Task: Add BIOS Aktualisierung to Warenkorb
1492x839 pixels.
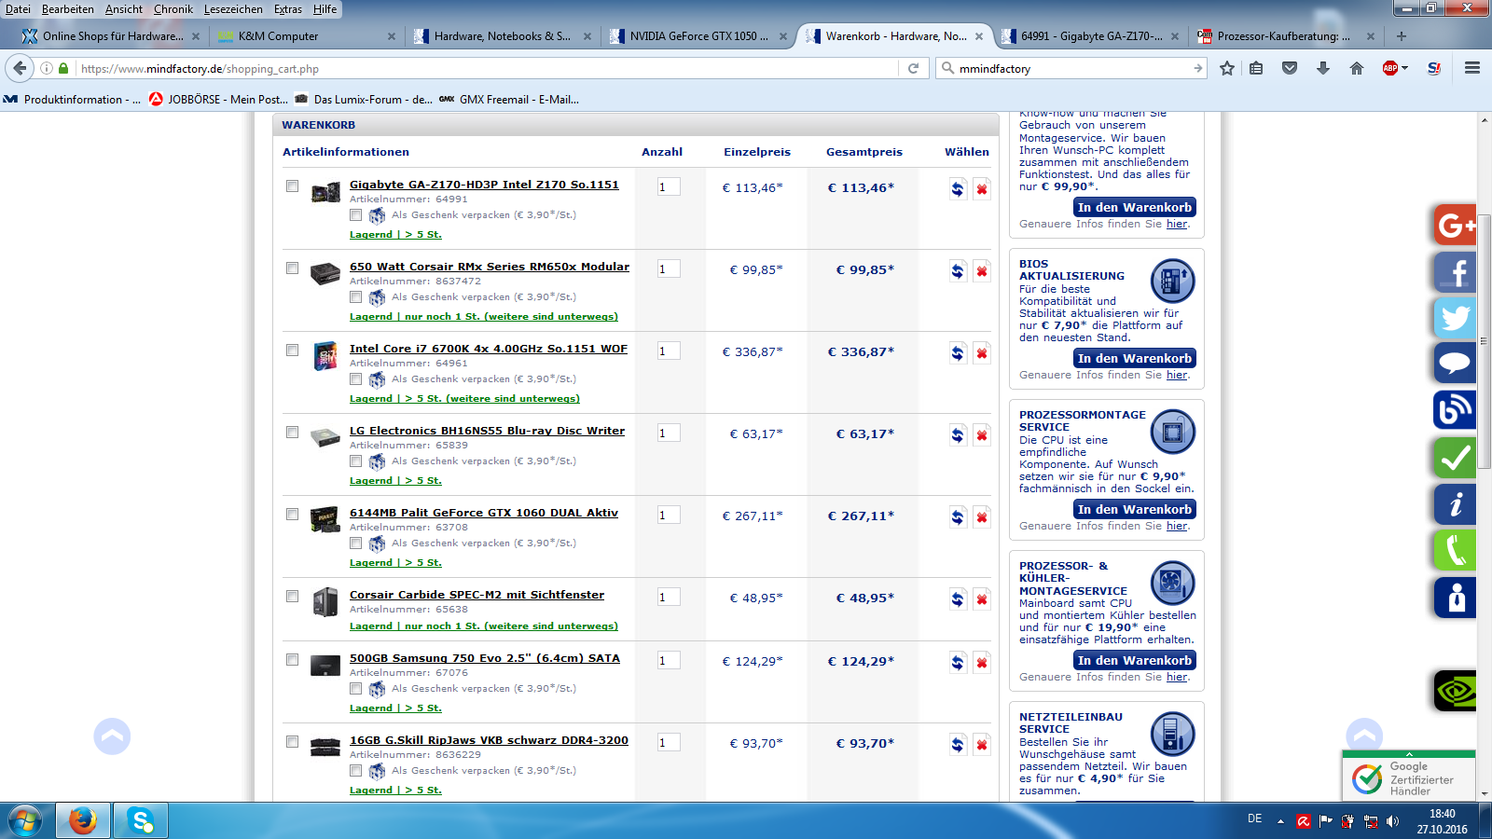Action: tap(1134, 358)
